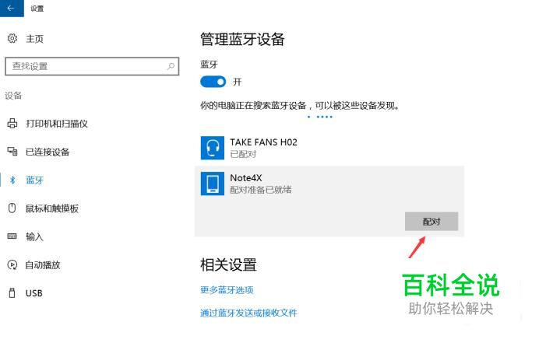Click the Note4X phone icon
Viewport: 539px width, 343px height.
pos(213,184)
